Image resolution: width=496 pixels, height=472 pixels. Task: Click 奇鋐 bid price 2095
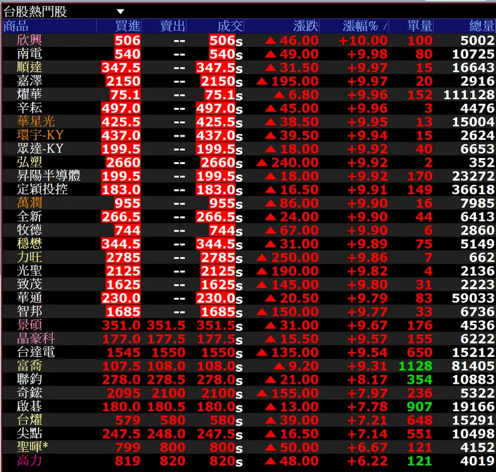pyautogui.click(x=123, y=393)
